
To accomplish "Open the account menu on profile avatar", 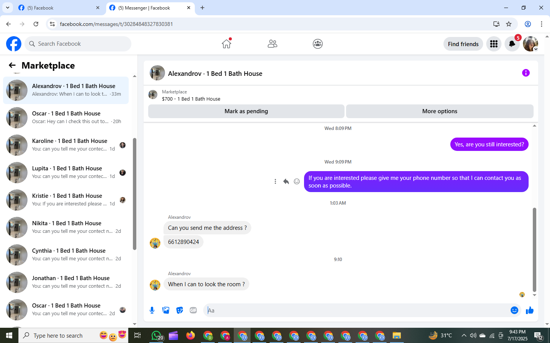I will pyautogui.click(x=531, y=44).
